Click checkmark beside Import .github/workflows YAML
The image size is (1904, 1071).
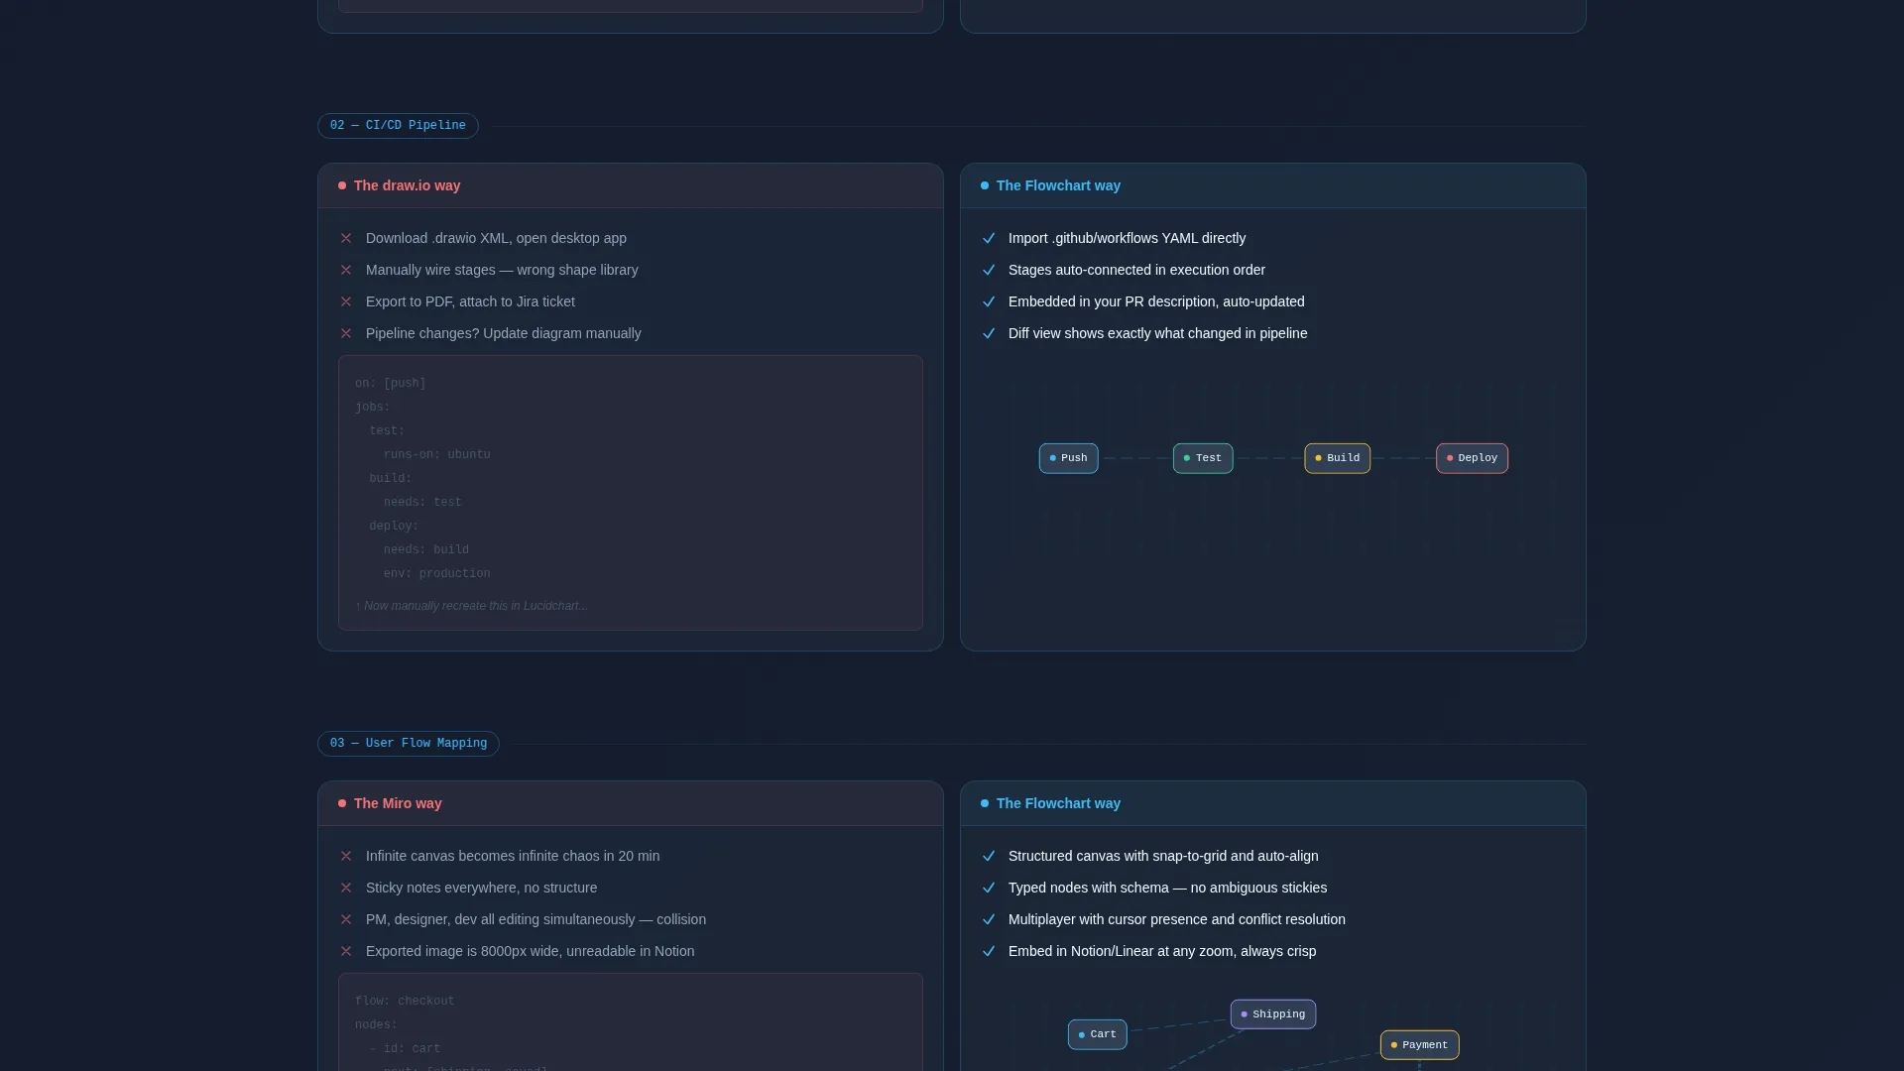[989, 238]
